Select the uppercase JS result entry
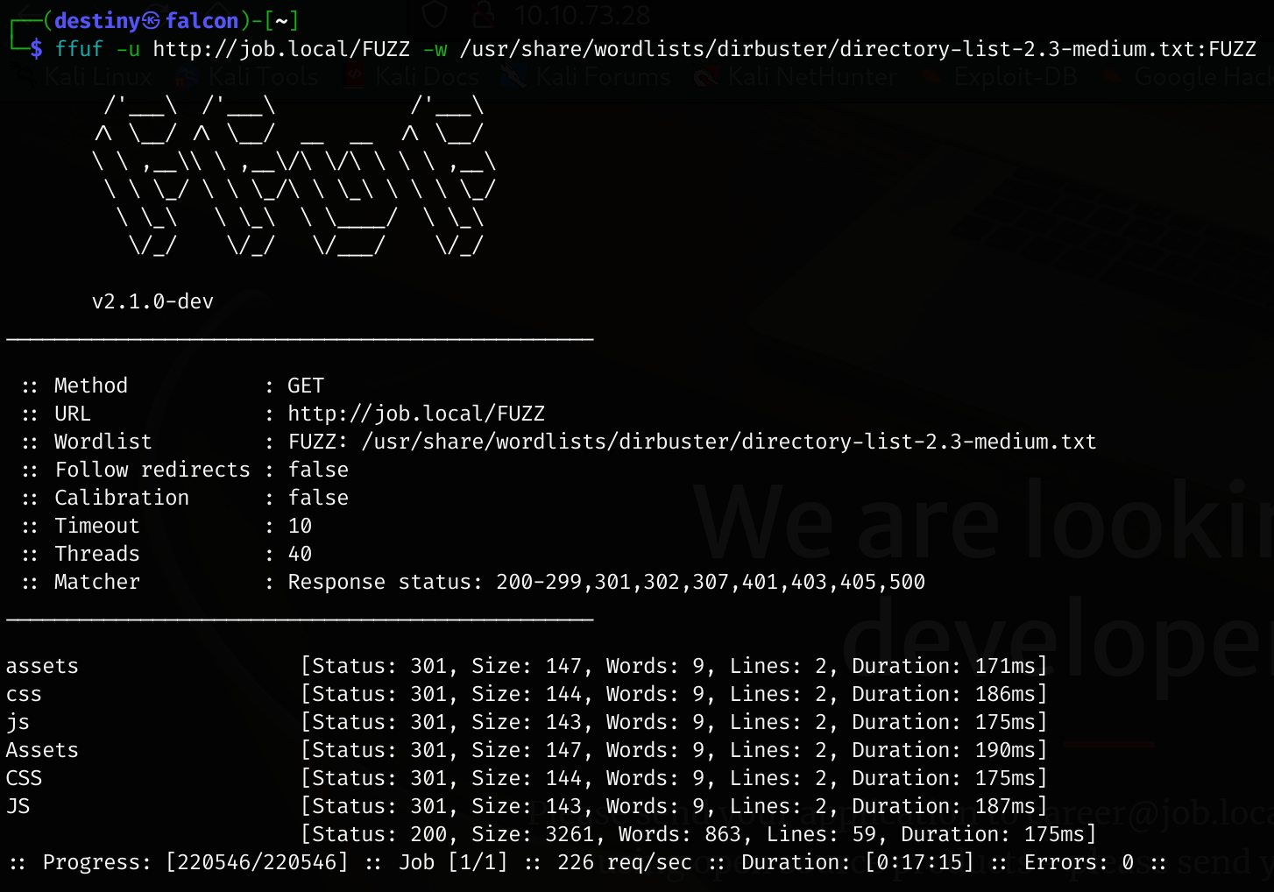The image size is (1274, 892). click(x=18, y=806)
